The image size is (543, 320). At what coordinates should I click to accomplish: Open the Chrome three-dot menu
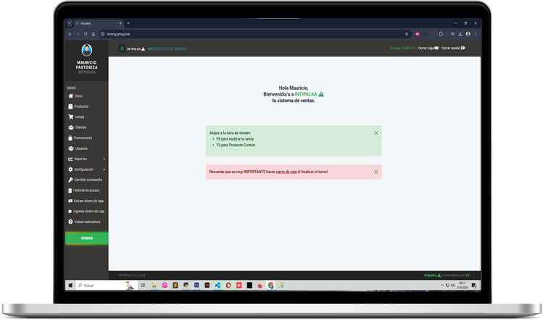(476, 34)
